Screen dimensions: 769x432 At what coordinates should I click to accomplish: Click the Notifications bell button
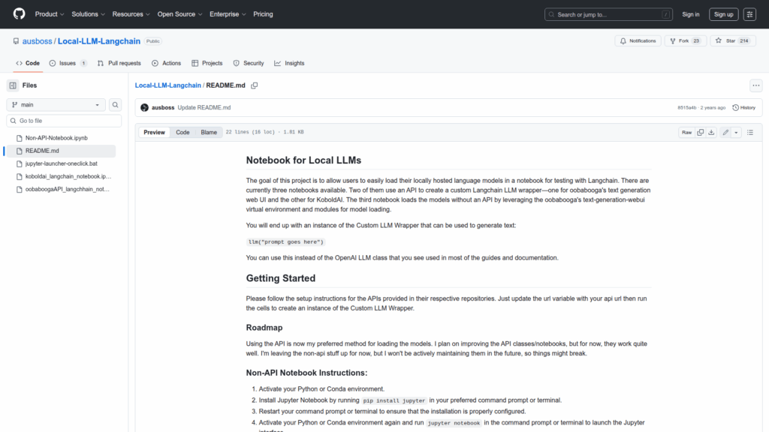pyautogui.click(x=638, y=41)
